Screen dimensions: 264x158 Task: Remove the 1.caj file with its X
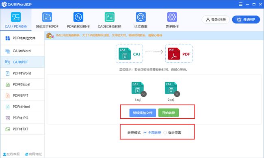(x=143, y=94)
